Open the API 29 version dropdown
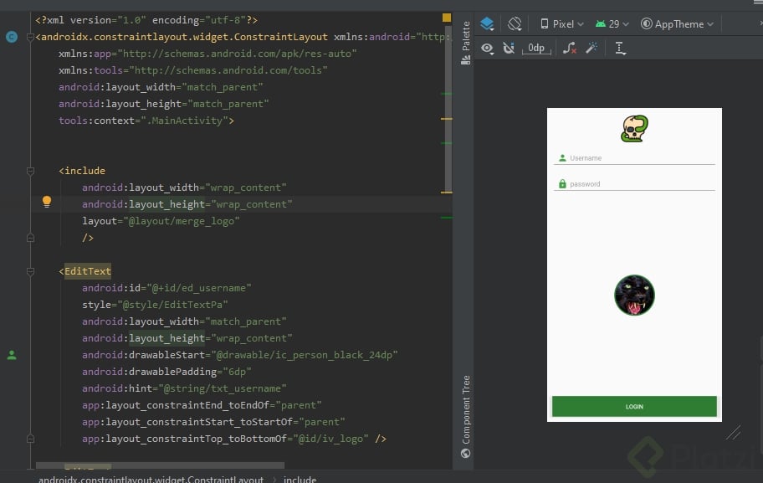Image resolution: width=763 pixels, height=483 pixels. (612, 24)
